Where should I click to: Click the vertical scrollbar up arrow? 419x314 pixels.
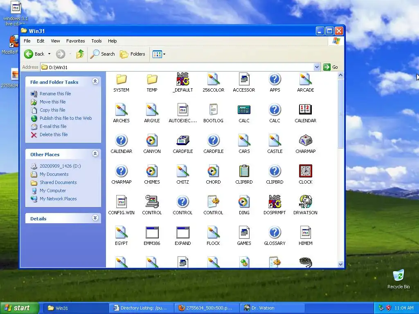coord(340,75)
